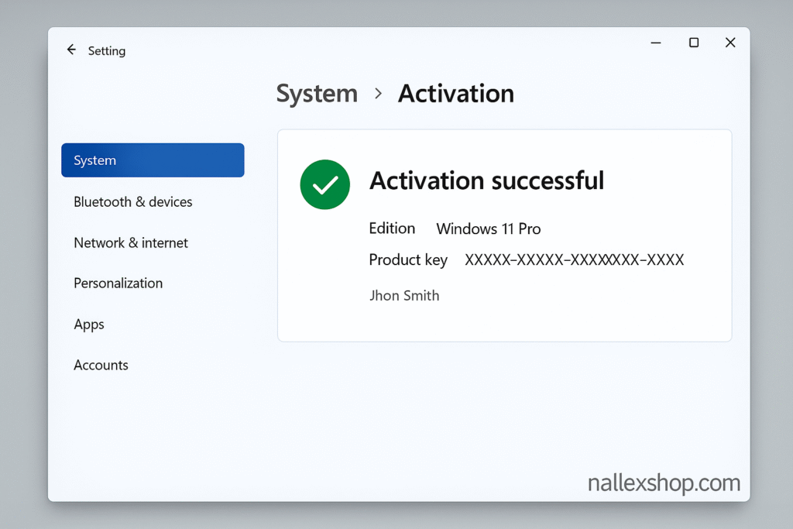
Task: Click the System breadcrumb link
Action: click(x=317, y=94)
